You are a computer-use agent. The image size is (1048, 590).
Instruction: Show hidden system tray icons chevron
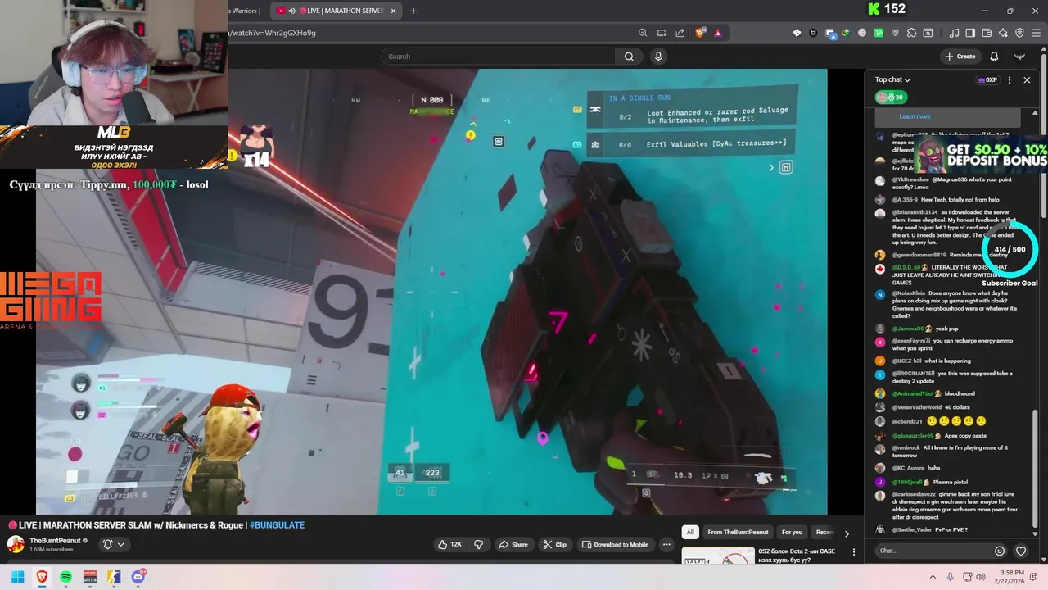932,577
